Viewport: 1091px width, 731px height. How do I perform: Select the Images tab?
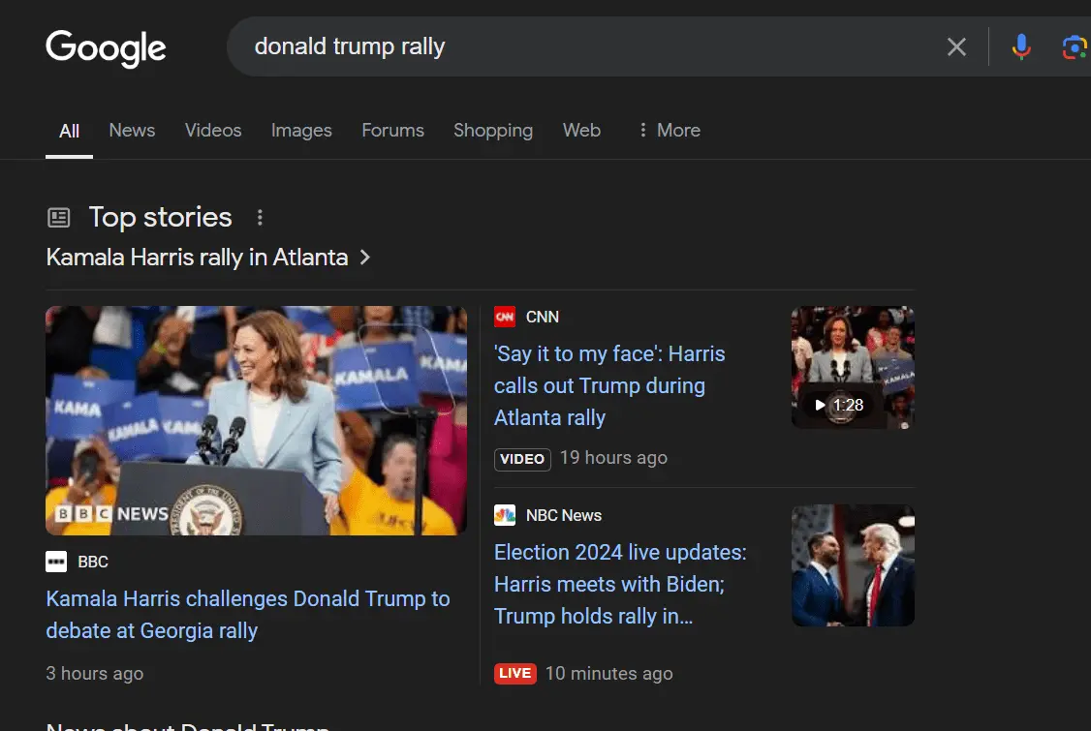[301, 130]
